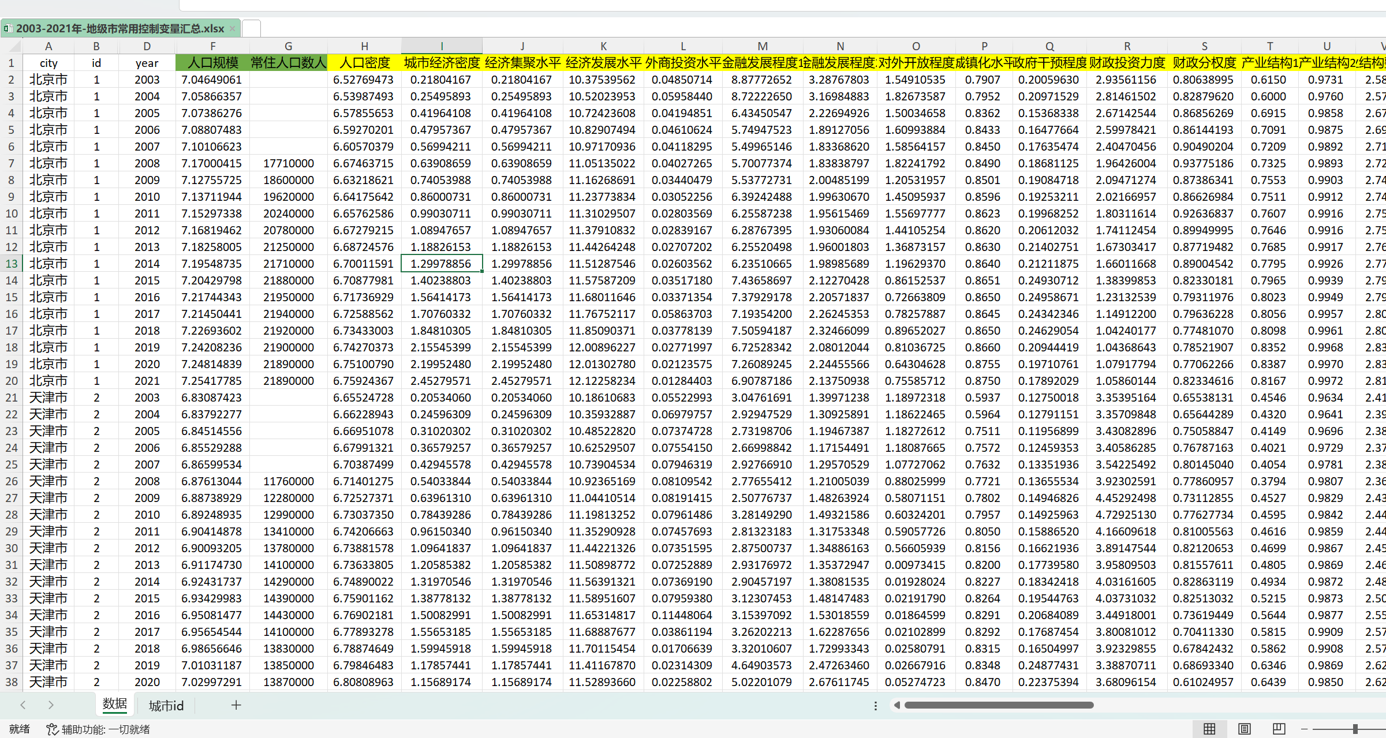Select the 数据 sheet tab
This screenshot has width=1386, height=738.
pos(115,704)
